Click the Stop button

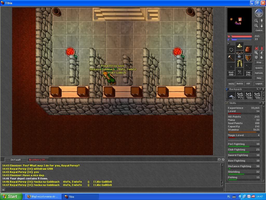[259, 63]
